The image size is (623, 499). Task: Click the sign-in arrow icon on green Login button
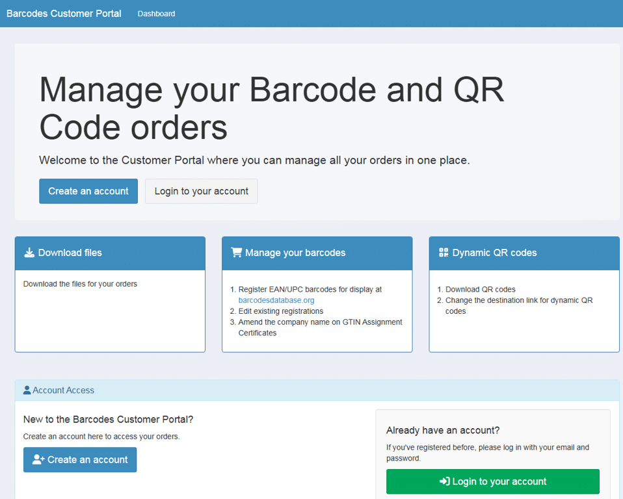pos(445,481)
